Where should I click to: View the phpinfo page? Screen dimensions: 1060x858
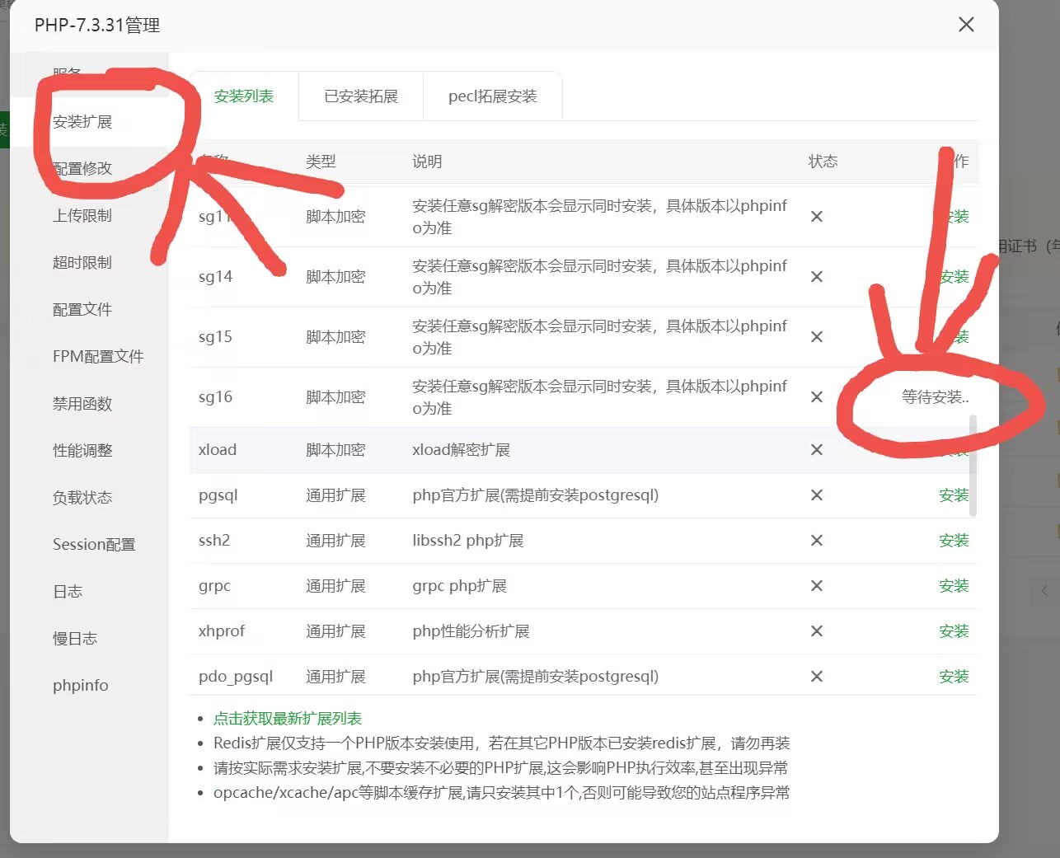[x=80, y=684]
